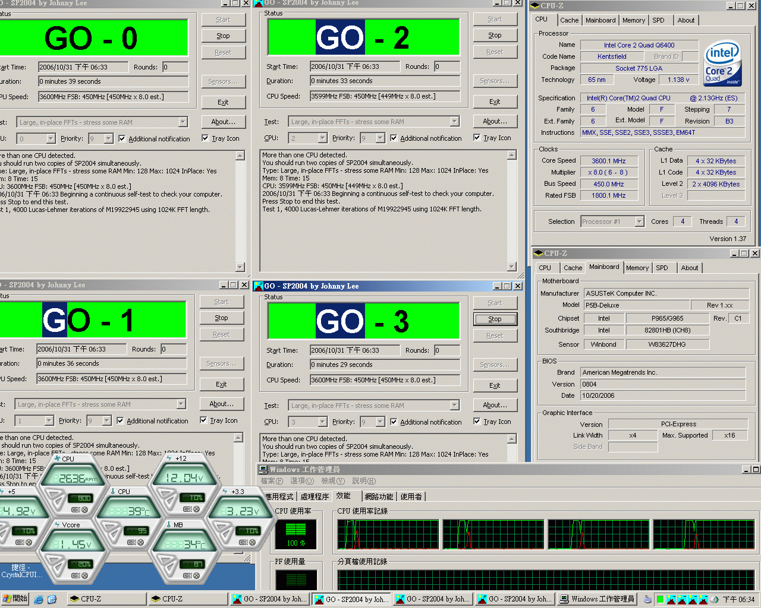The image size is (761, 608).
Task: Click scroll-up arrow of GO - 3 log
Action: click(x=512, y=439)
